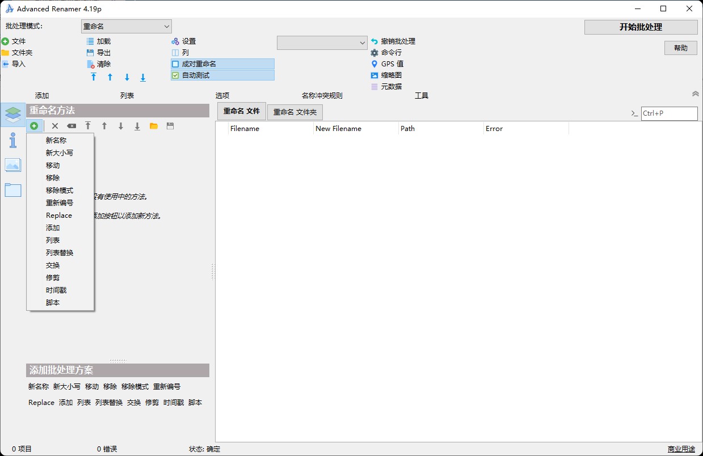Click inside the Ctrl+P search field
The height and width of the screenshot is (456, 703).
[670, 113]
